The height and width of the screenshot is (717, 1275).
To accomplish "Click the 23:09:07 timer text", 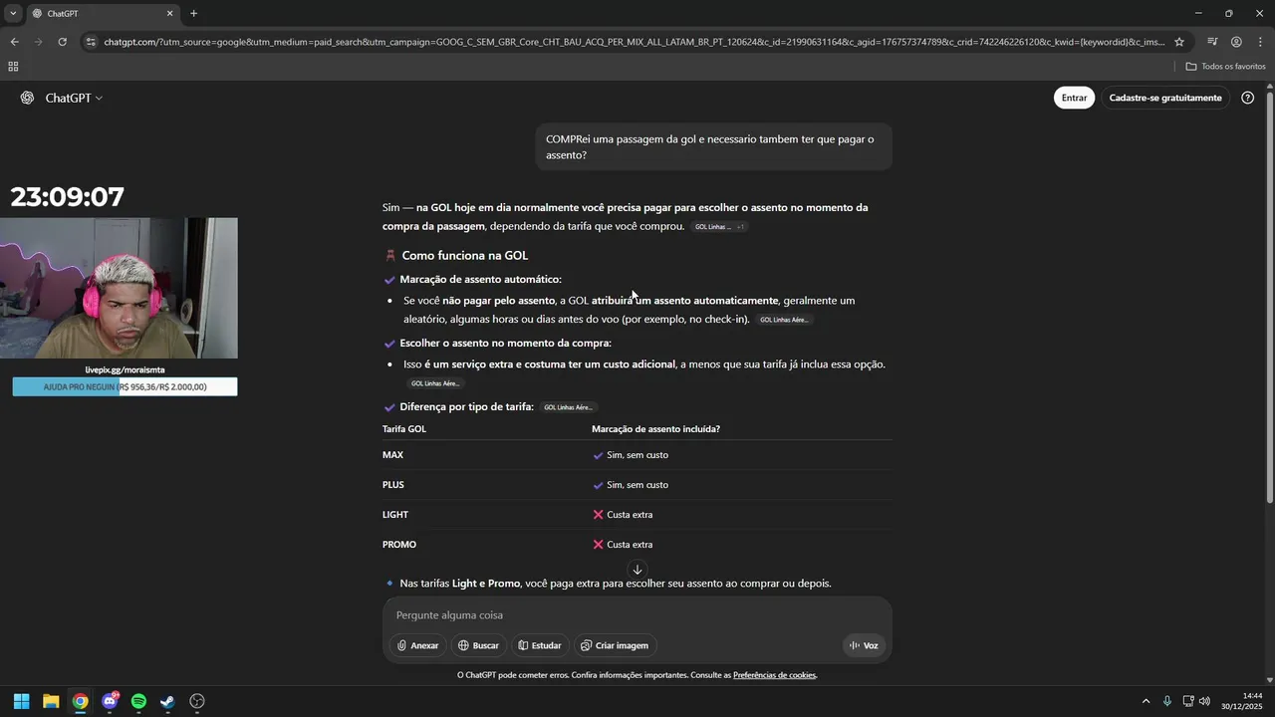I will point(68,197).
